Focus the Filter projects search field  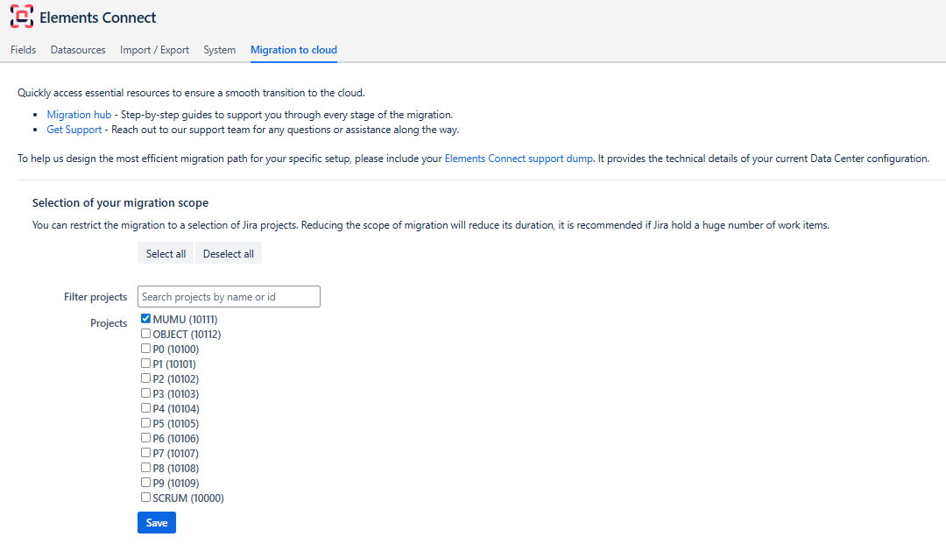coord(229,297)
